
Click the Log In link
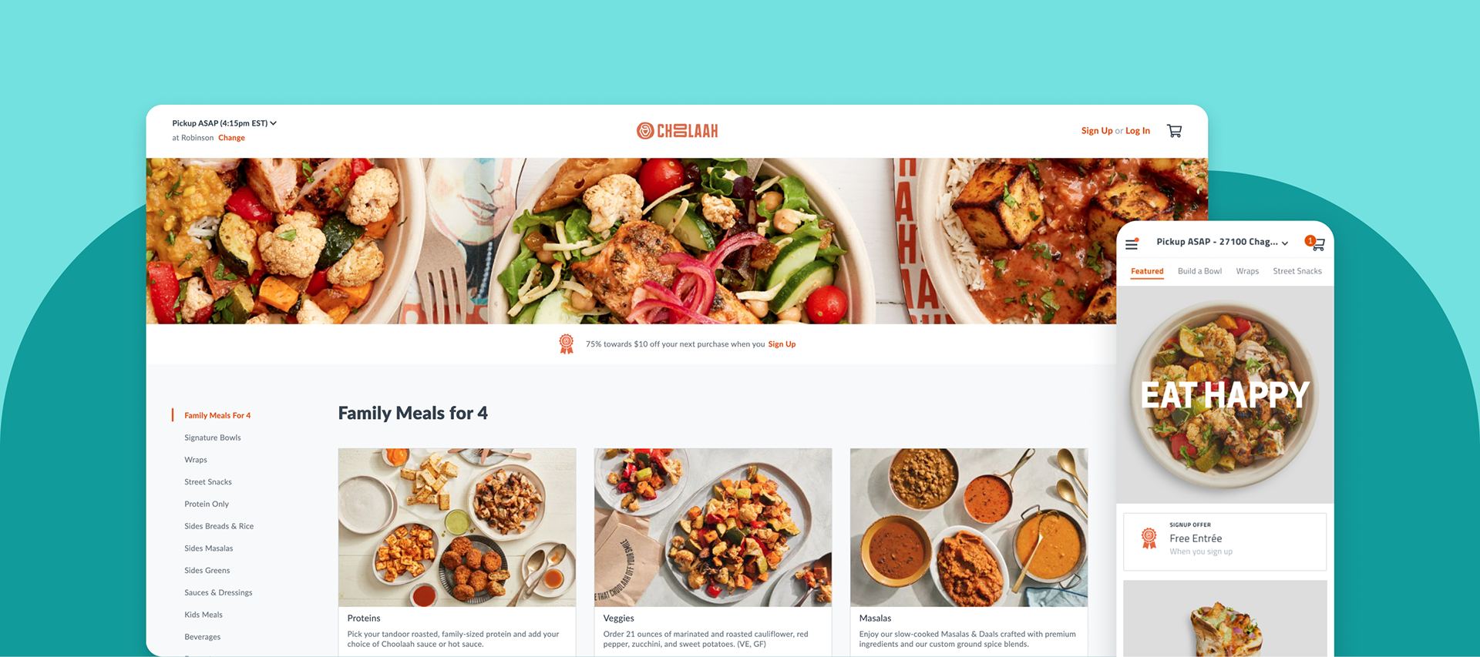pos(1138,131)
